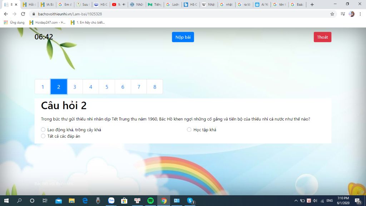366x206 pixels.
Task: Click the Câu hỏi 2 heading
Action: (x=64, y=106)
